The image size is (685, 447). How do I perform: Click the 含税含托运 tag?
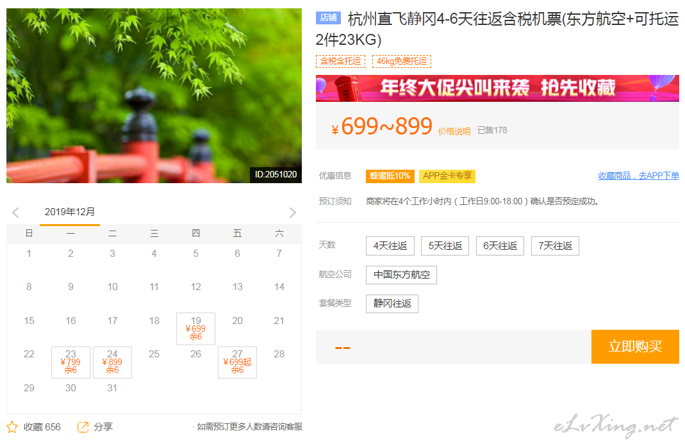pyautogui.click(x=340, y=61)
